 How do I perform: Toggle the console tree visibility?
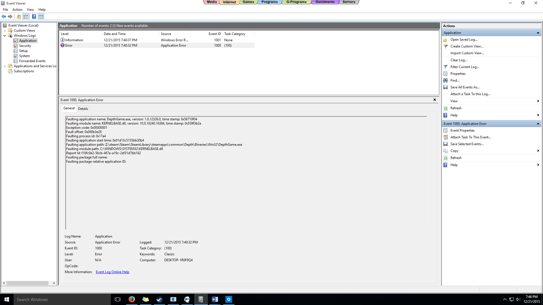tap(26, 16)
